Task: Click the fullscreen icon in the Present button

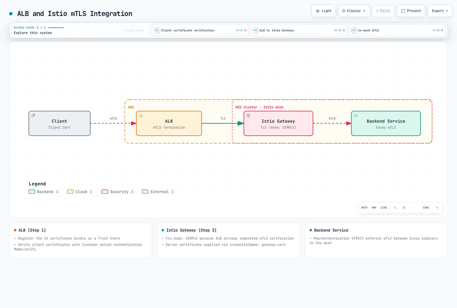Action: (403, 11)
